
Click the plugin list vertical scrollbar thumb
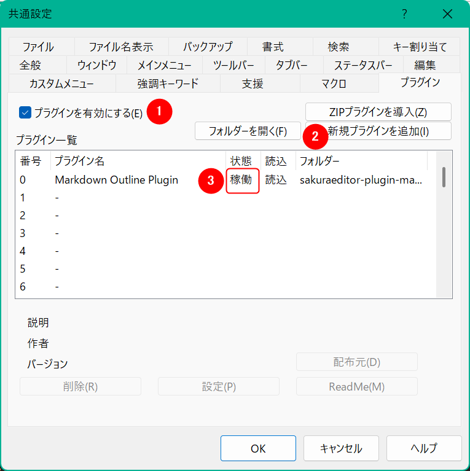point(444,177)
